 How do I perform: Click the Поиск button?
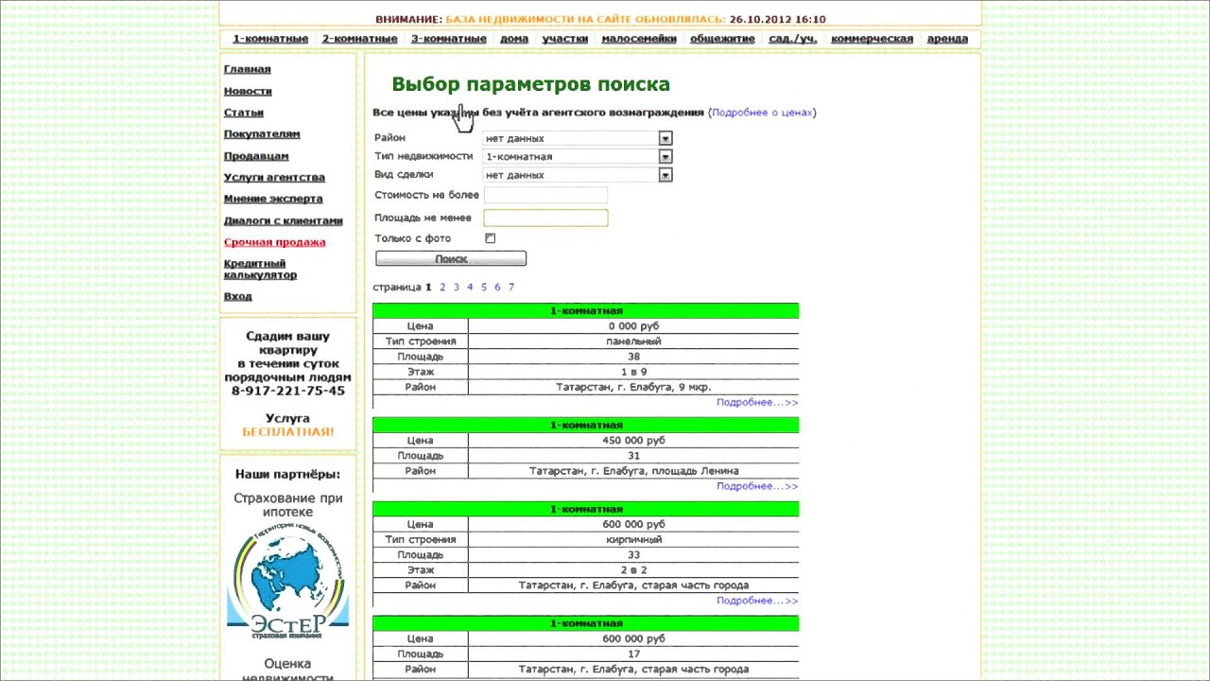tap(451, 258)
